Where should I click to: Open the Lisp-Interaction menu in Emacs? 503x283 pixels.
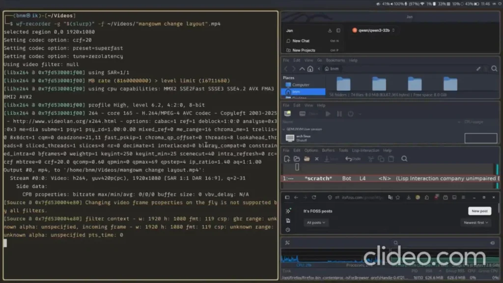pos(365,150)
